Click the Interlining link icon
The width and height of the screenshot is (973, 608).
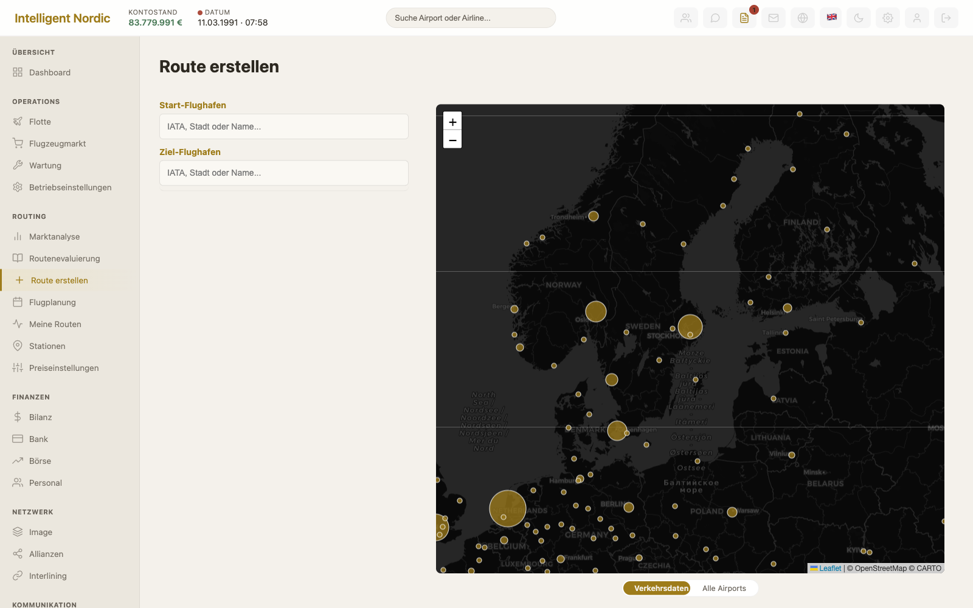point(18,576)
